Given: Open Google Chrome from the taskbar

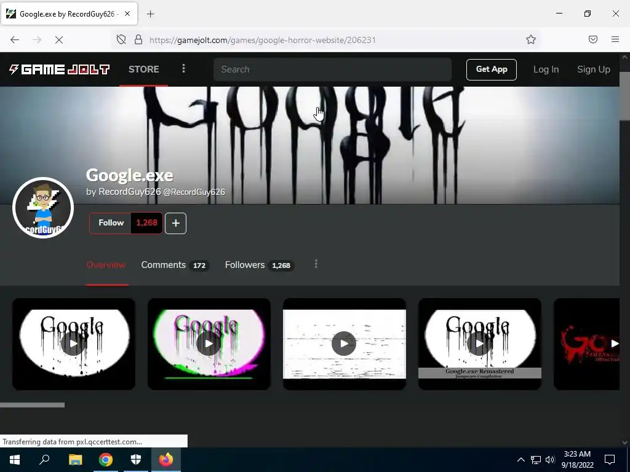Looking at the screenshot, I should point(105,460).
